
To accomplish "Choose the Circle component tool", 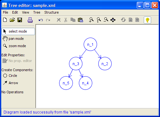I will [x=10, y=76].
